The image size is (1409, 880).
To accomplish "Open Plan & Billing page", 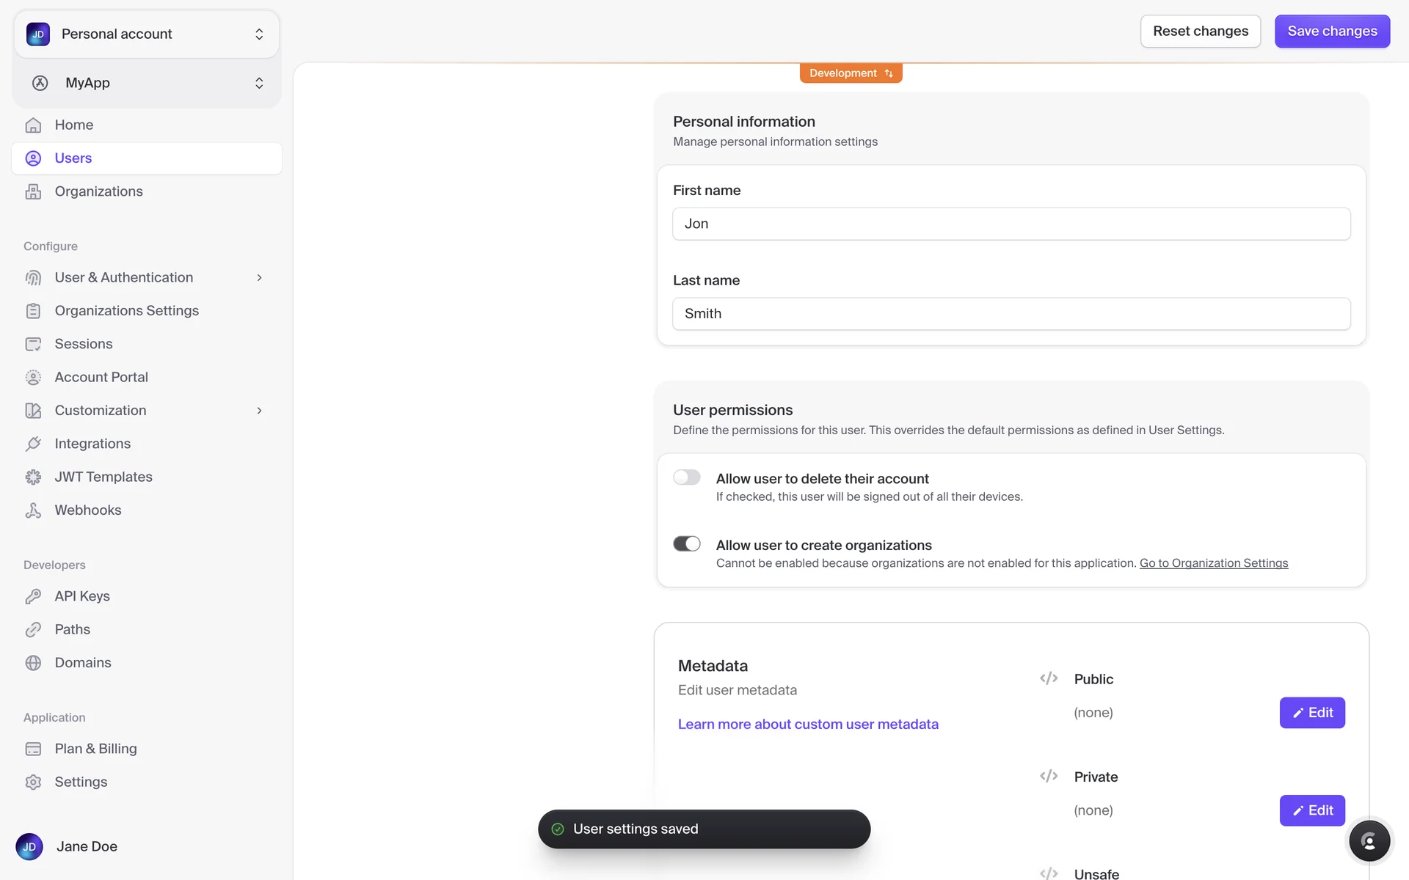I will [95, 749].
